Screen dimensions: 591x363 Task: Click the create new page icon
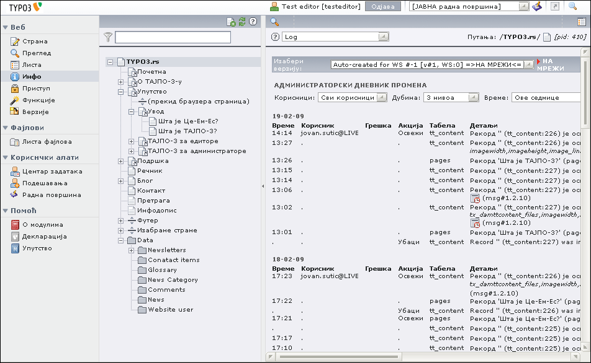pos(231,22)
